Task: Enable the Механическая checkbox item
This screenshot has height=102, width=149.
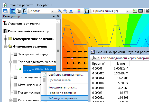Action: click(x=15, y=85)
